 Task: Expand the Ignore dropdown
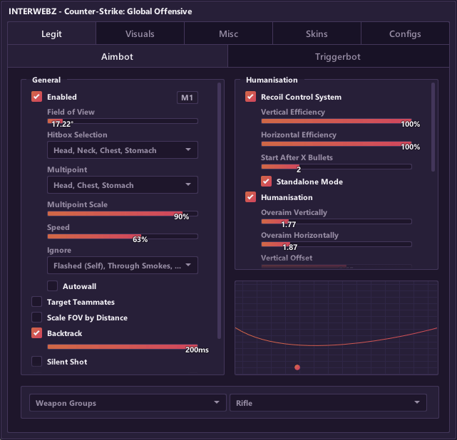click(x=123, y=266)
